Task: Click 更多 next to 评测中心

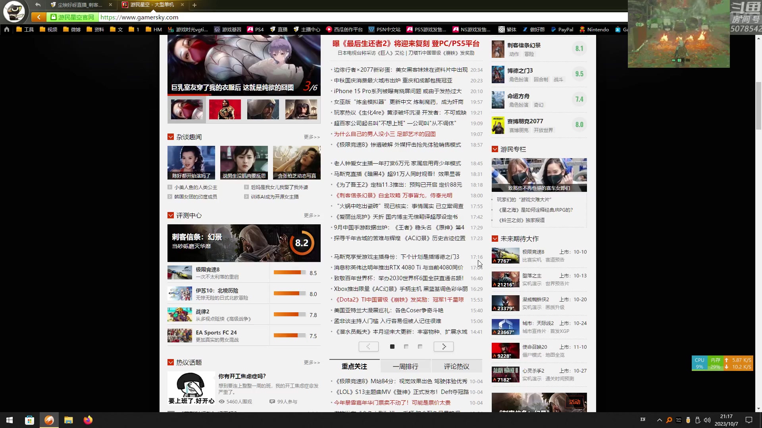Action: click(x=312, y=216)
